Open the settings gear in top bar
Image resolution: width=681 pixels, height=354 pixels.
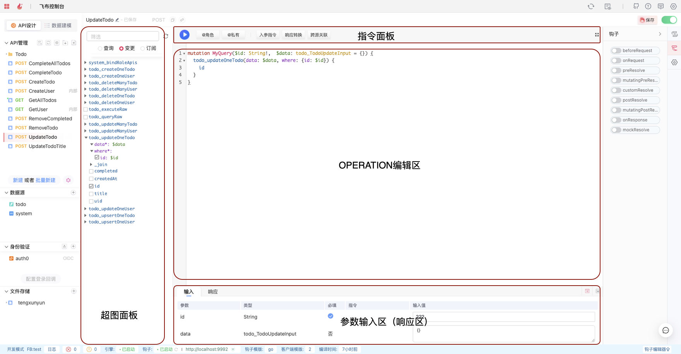pyautogui.click(x=673, y=6)
